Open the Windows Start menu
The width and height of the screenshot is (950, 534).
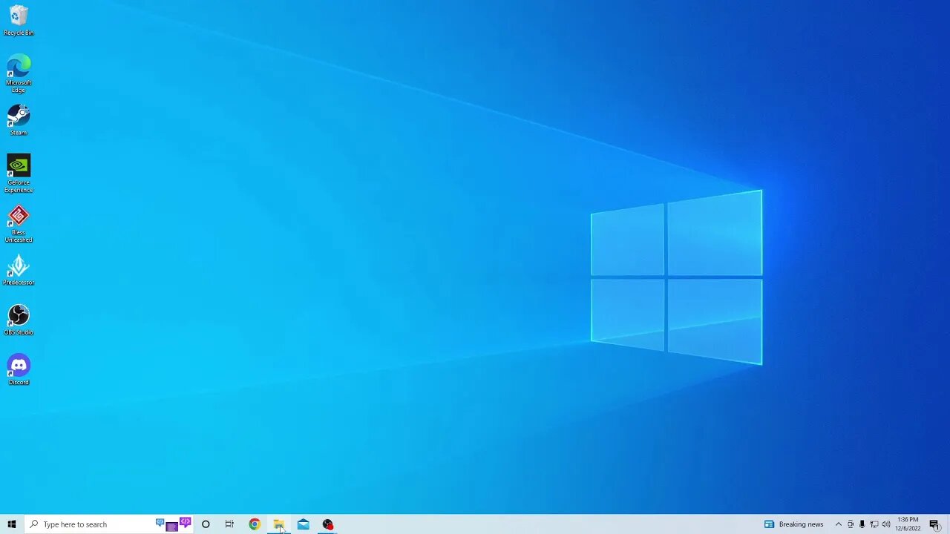[12, 524]
